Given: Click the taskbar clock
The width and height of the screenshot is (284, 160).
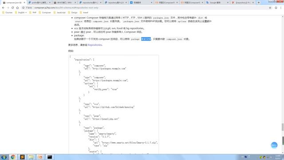Looking at the screenshot, I should [277, 157].
